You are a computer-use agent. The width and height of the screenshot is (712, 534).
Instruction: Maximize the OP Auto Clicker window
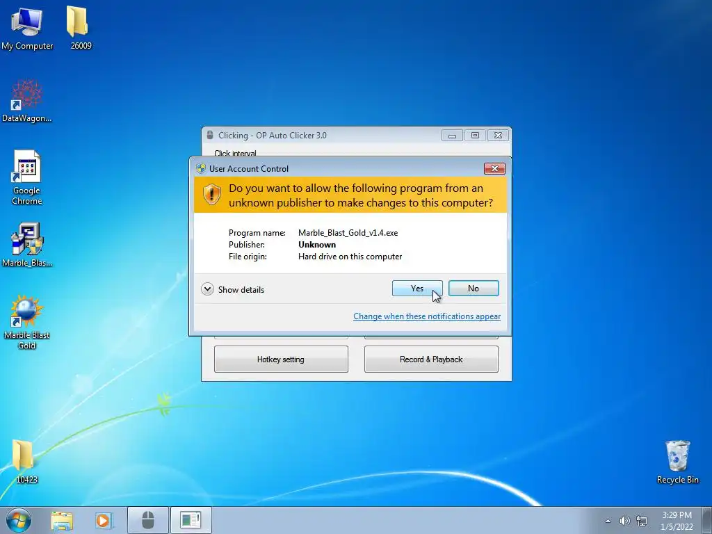click(x=475, y=136)
